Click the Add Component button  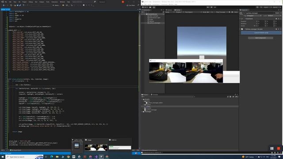[x=260, y=38]
